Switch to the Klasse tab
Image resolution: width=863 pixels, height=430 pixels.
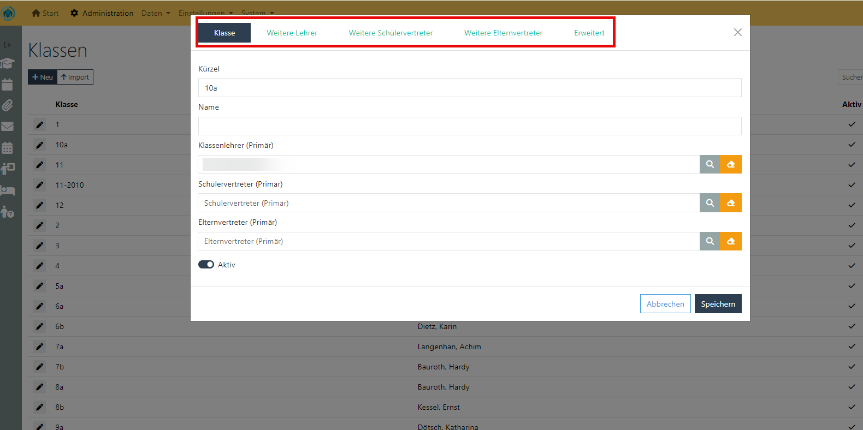[224, 33]
